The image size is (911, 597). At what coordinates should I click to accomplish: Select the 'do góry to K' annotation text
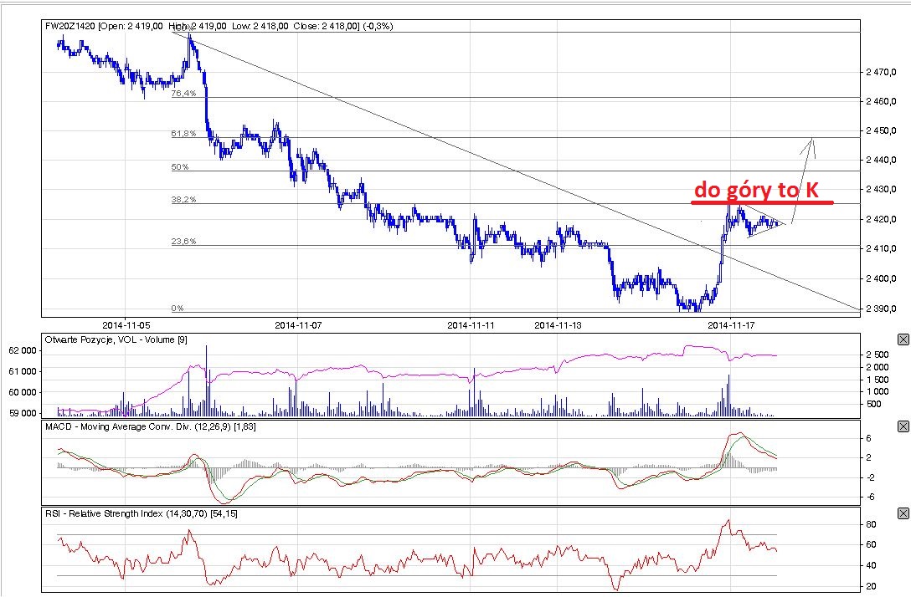pyautogui.click(x=756, y=191)
